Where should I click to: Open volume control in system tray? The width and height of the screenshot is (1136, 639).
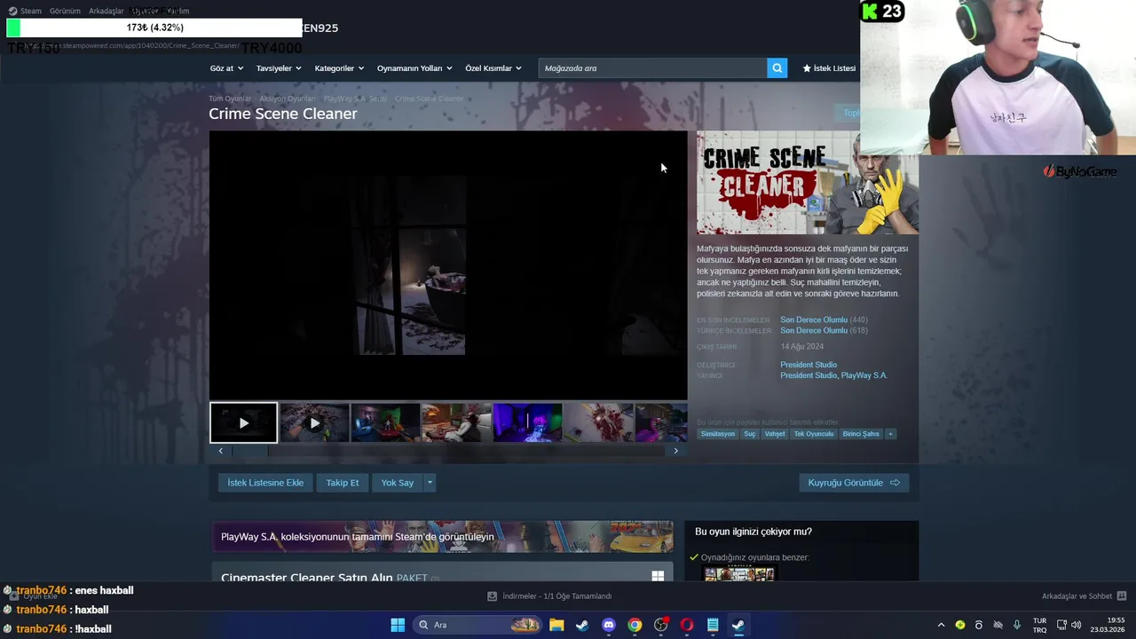[1076, 625]
